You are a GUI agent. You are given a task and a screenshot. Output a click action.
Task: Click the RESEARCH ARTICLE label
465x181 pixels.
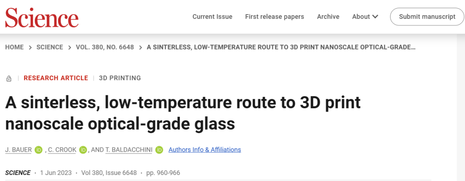(56, 78)
